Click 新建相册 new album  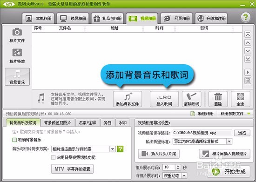(202, 114)
